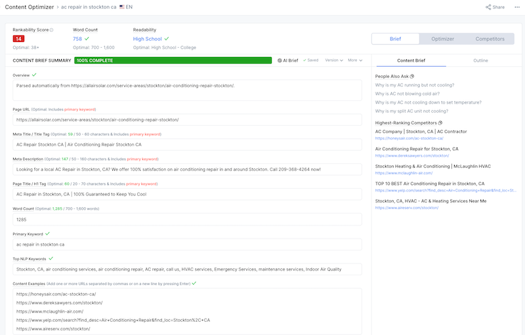This screenshot has width=525, height=335.
Task: Click the Share icon
Action: coord(488,7)
